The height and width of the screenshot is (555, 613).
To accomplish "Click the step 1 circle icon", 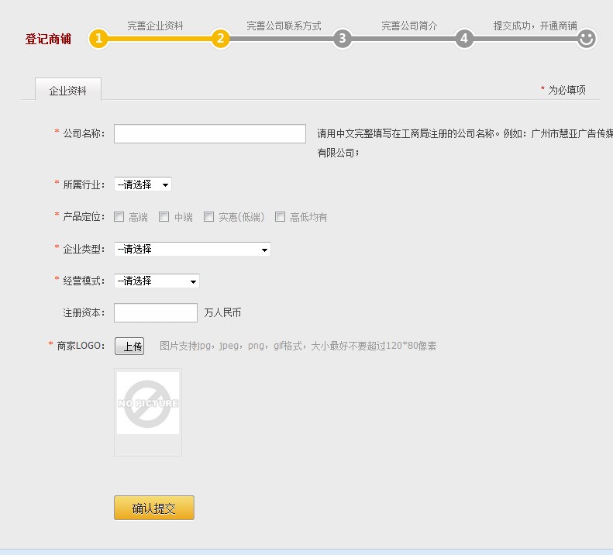I will (x=98, y=38).
